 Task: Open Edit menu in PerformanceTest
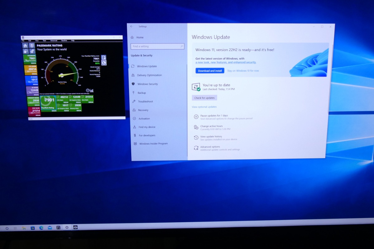pos(30,40)
